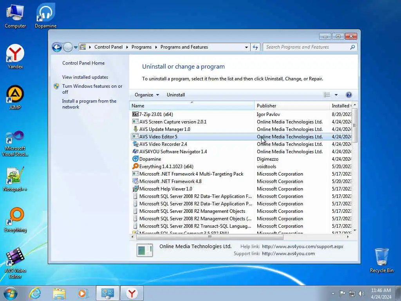Open Windows Explorer from the taskbar
401x301 pixels.
point(59,293)
